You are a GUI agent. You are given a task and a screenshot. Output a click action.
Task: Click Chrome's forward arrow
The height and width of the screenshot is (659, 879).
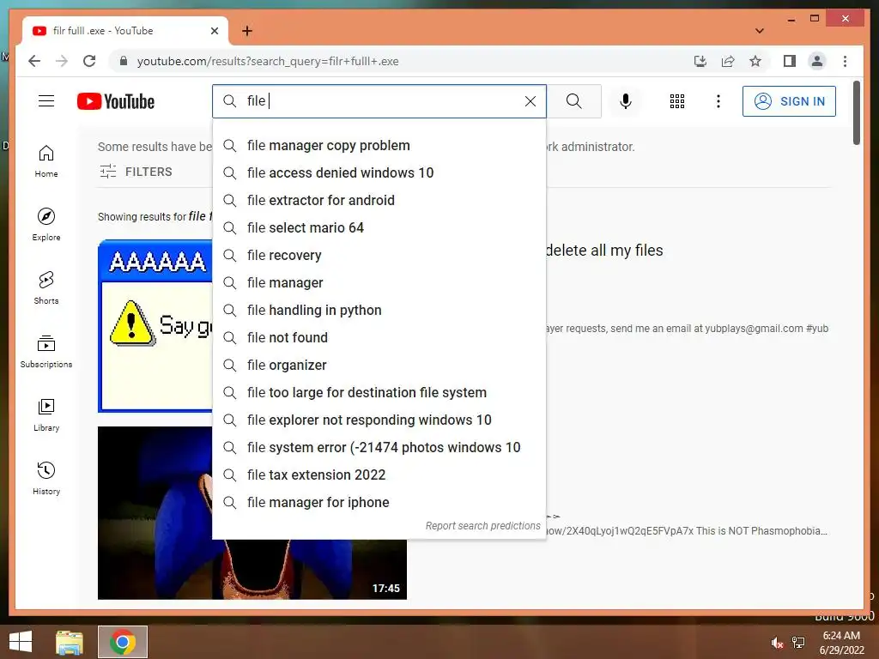(62, 61)
